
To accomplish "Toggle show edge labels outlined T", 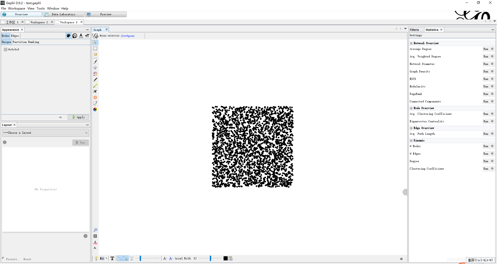I will (x=132, y=258).
